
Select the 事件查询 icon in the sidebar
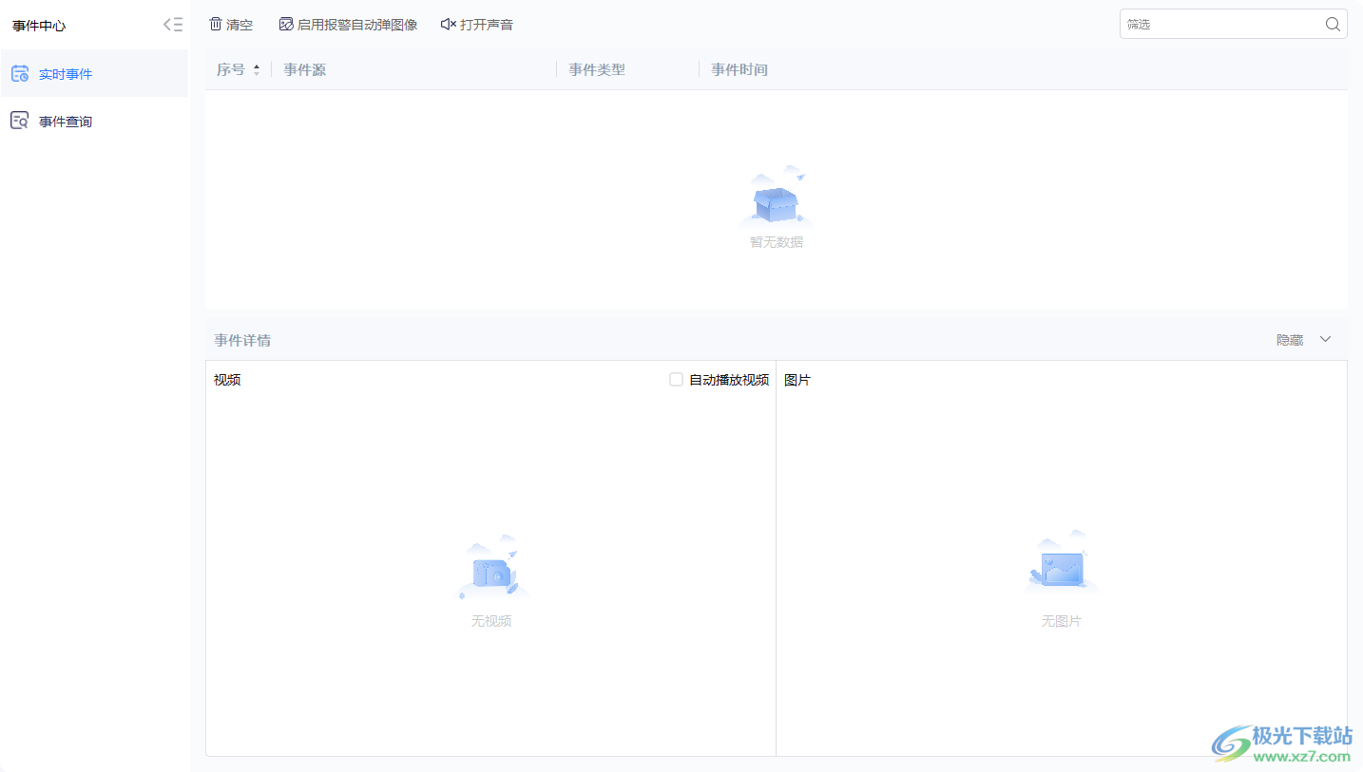[20, 120]
